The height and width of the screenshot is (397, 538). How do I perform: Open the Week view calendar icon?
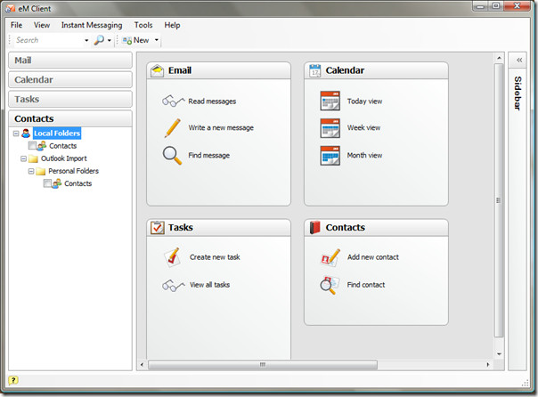[330, 127]
